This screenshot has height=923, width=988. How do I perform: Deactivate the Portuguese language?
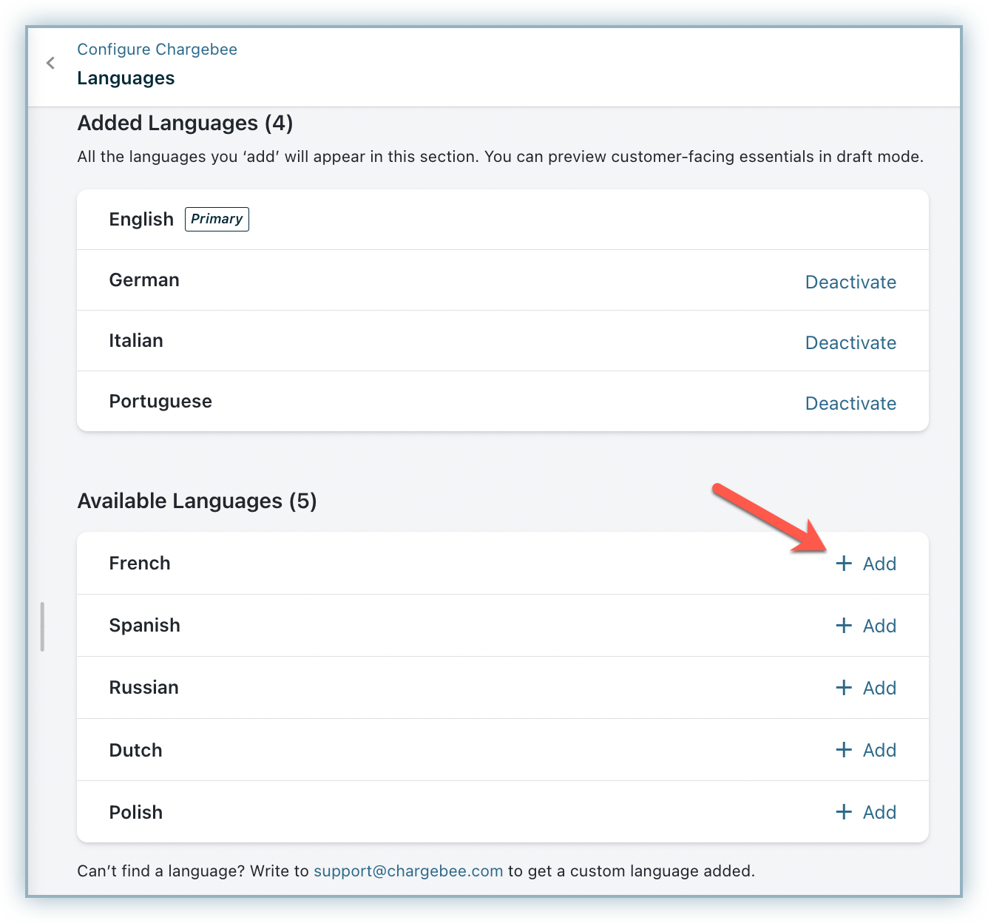tap(850, 403)
